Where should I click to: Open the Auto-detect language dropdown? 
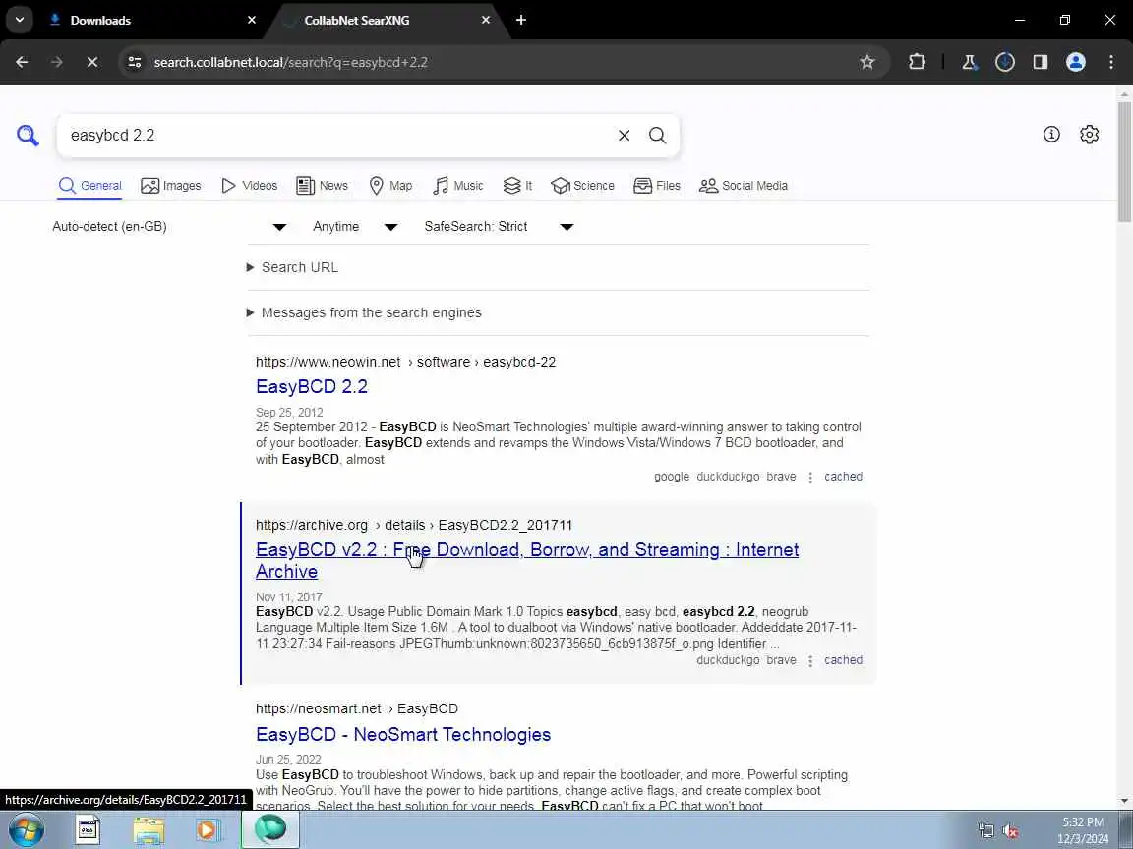[169, 227]
